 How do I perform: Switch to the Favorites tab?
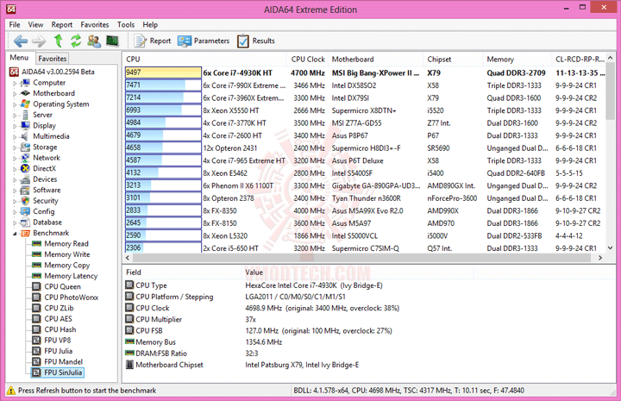coord(53,59)
